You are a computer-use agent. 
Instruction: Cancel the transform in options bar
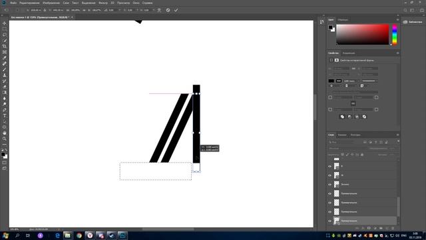[x=168, y=10]
